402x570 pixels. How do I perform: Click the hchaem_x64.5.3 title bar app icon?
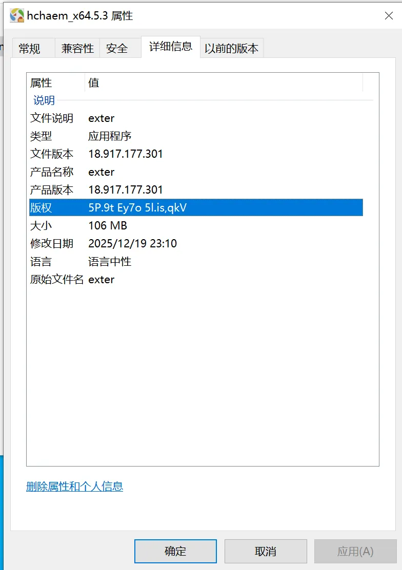coord(17,16)
